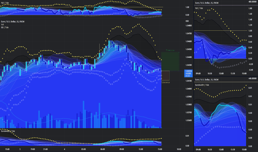Click the 1.03700 price axis label
Screen dimensions: 258x152
pos(189,112)
